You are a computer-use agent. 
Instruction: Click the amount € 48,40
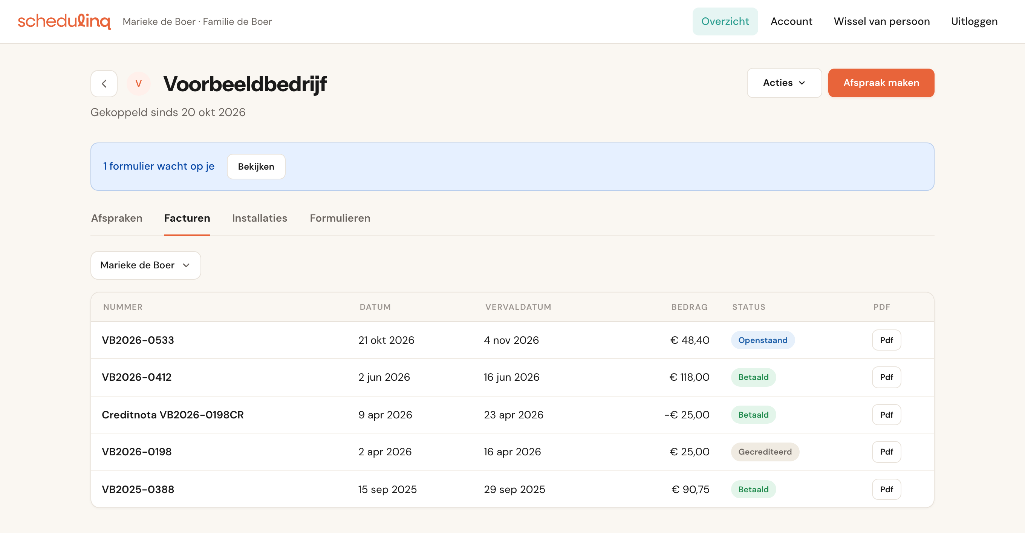(x=690, y=340)
